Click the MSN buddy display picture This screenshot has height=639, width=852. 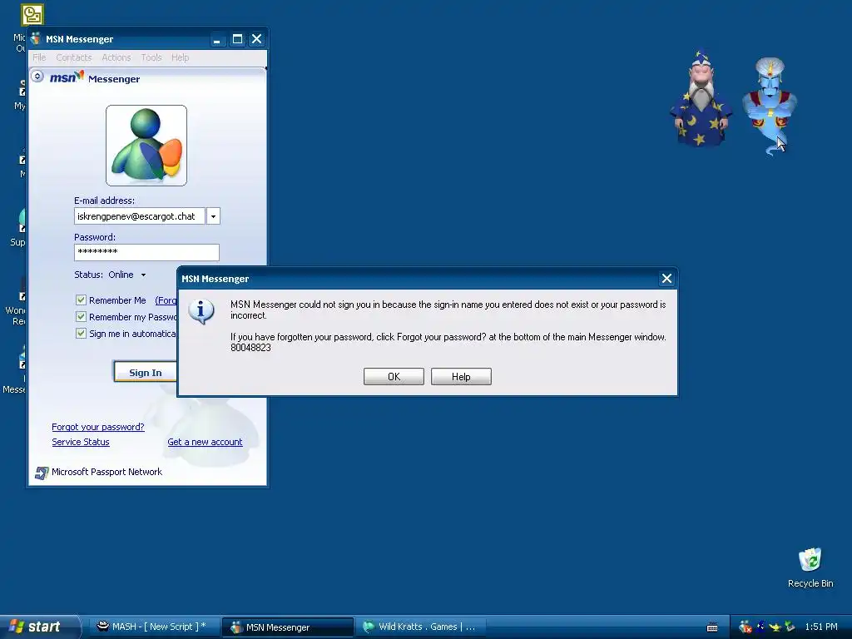coord(146,146)
